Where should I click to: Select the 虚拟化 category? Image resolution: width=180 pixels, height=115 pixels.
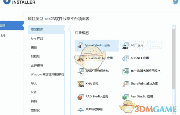click(46, 110)
